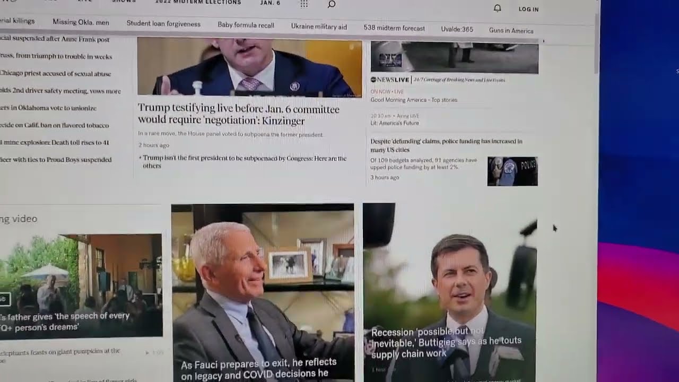Viewport: 679px width, 382px height.
Task: Open link about presidents subpoenaed by Congress
Action: tap(245, 162)
